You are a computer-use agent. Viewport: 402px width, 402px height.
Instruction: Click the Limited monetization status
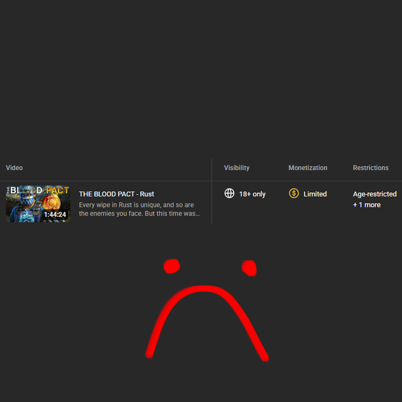(x=315, y=194)
